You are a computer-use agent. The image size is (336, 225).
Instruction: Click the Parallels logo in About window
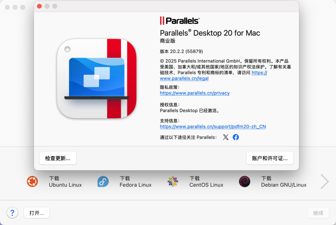tap(180, 21)
